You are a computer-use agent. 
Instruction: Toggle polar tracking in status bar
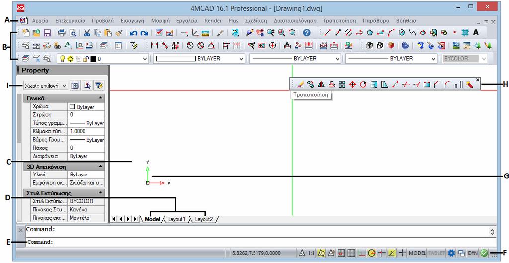click(x=371, y=253)
